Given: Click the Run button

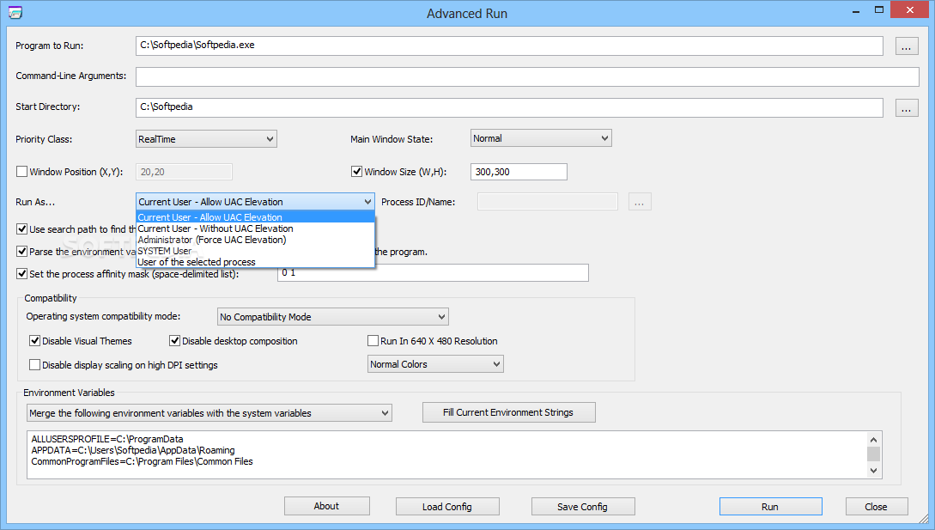Looking at the screenshot, I should [770, 507].
